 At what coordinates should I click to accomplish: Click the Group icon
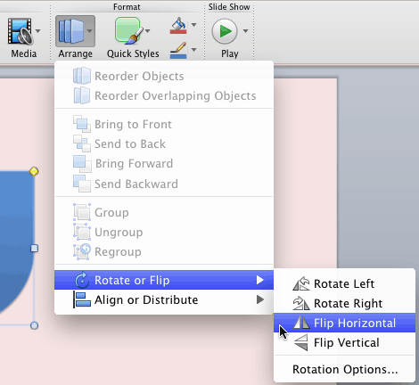click(x=82, y=212)
